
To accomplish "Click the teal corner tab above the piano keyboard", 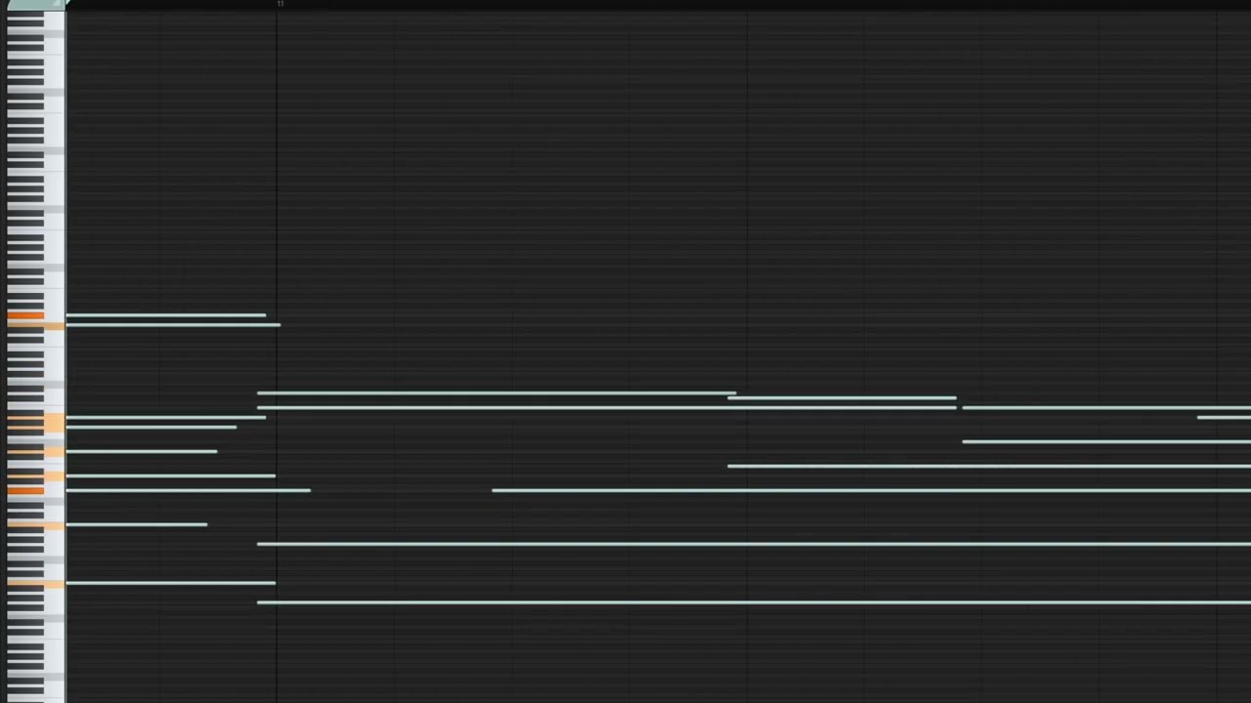I will [35, 5].
